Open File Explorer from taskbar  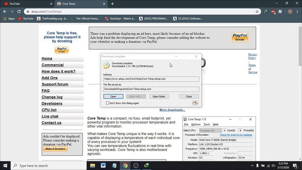click(92, 166)
